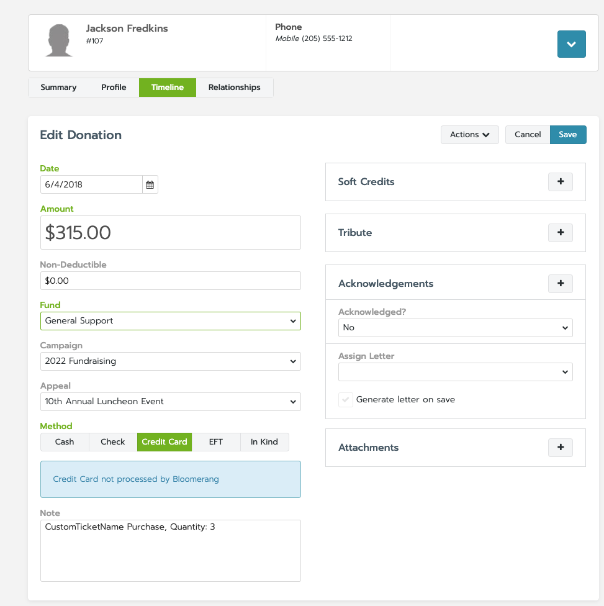Select Check payment method
604x606 pixels.
coord(113,442)
